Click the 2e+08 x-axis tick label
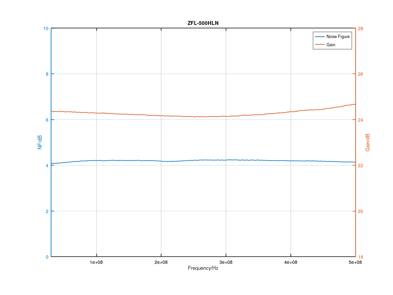393x295 pixels. click(x=161, y=262)
